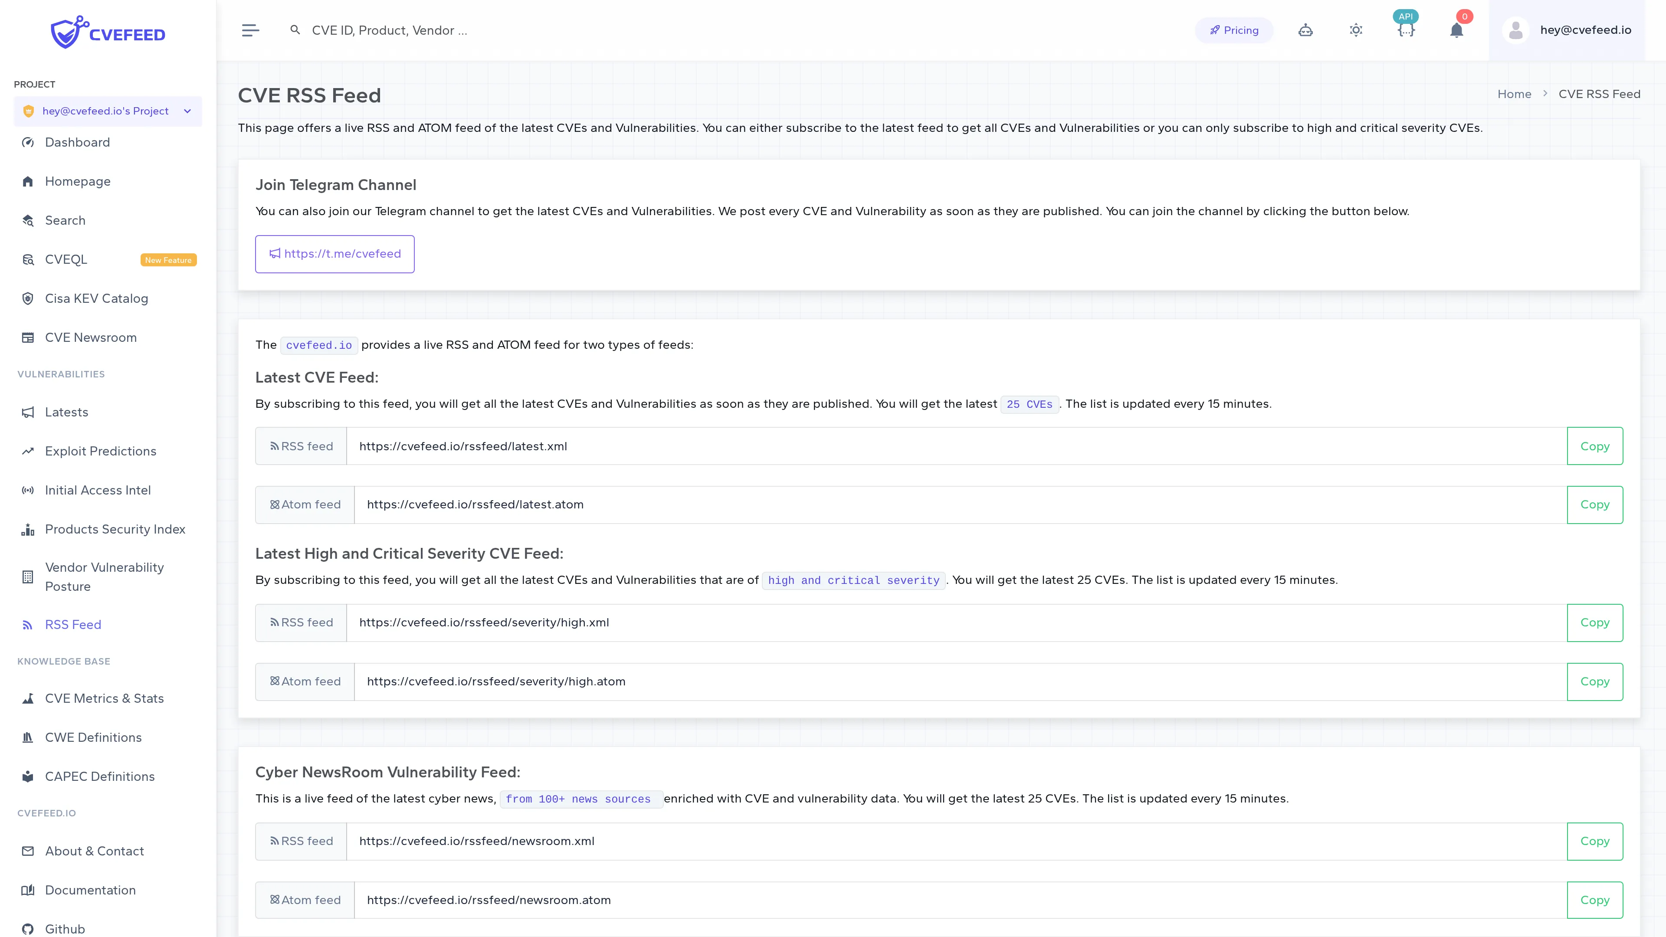Copy the latest.atom feed URL
The width and height of the screenshot is (1666, 937).
pos(1595,505)
